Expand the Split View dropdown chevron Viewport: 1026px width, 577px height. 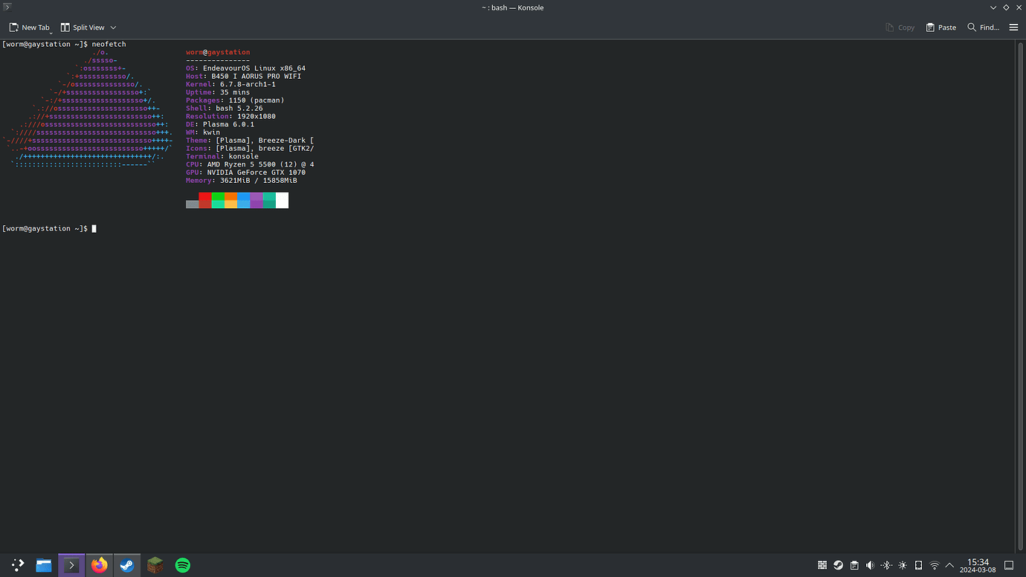113,28
